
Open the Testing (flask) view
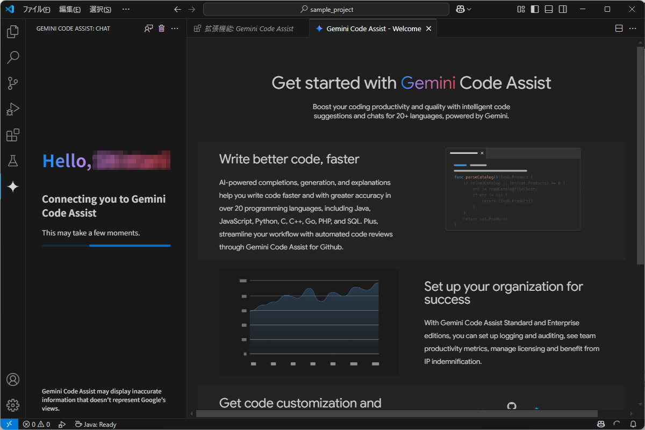(x=13, y=161)
